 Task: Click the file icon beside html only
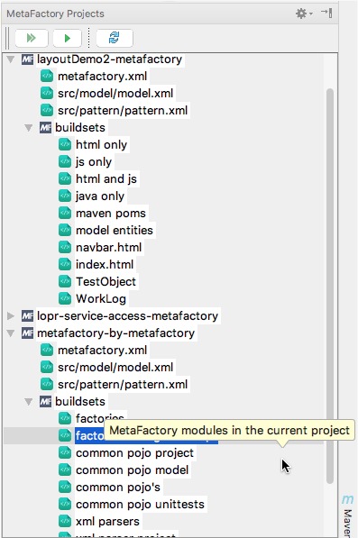pos(65,144)
